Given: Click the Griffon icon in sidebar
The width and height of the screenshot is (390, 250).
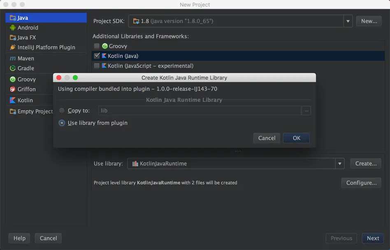Looking at the screenshot, I should 13,89.
